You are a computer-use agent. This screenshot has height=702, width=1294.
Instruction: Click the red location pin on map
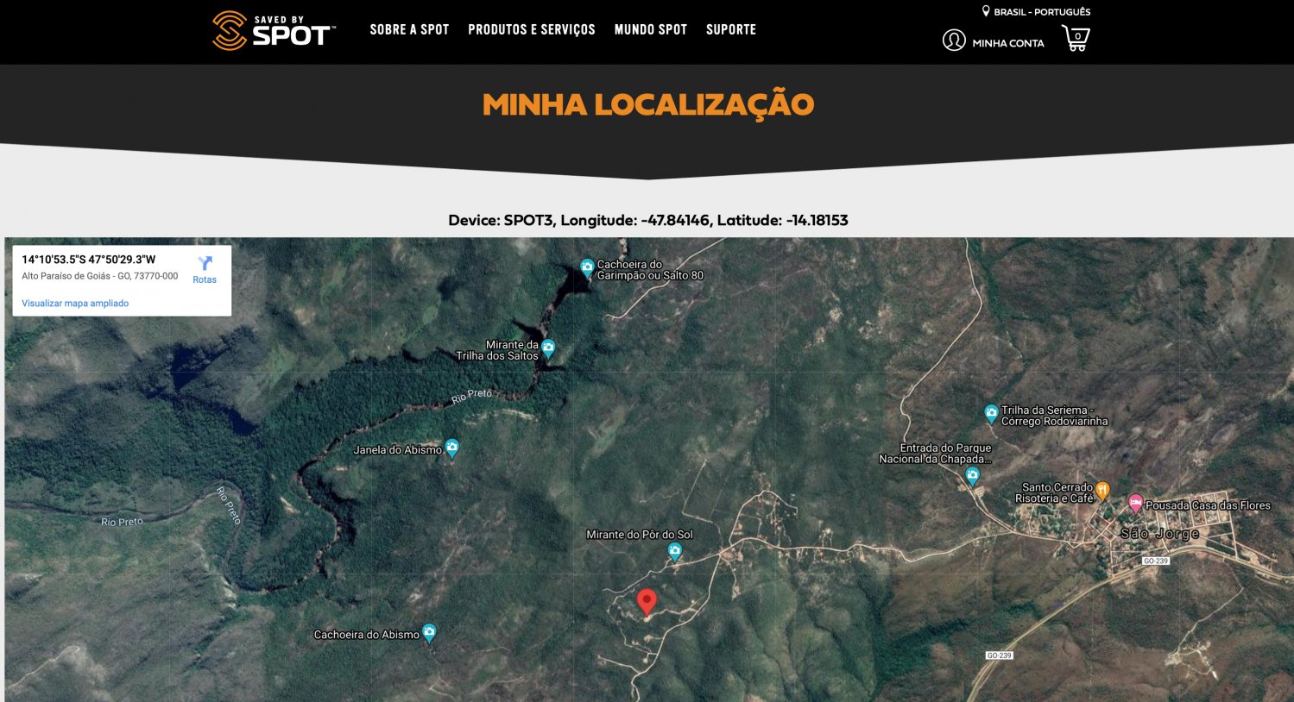(x=647, y=601)
